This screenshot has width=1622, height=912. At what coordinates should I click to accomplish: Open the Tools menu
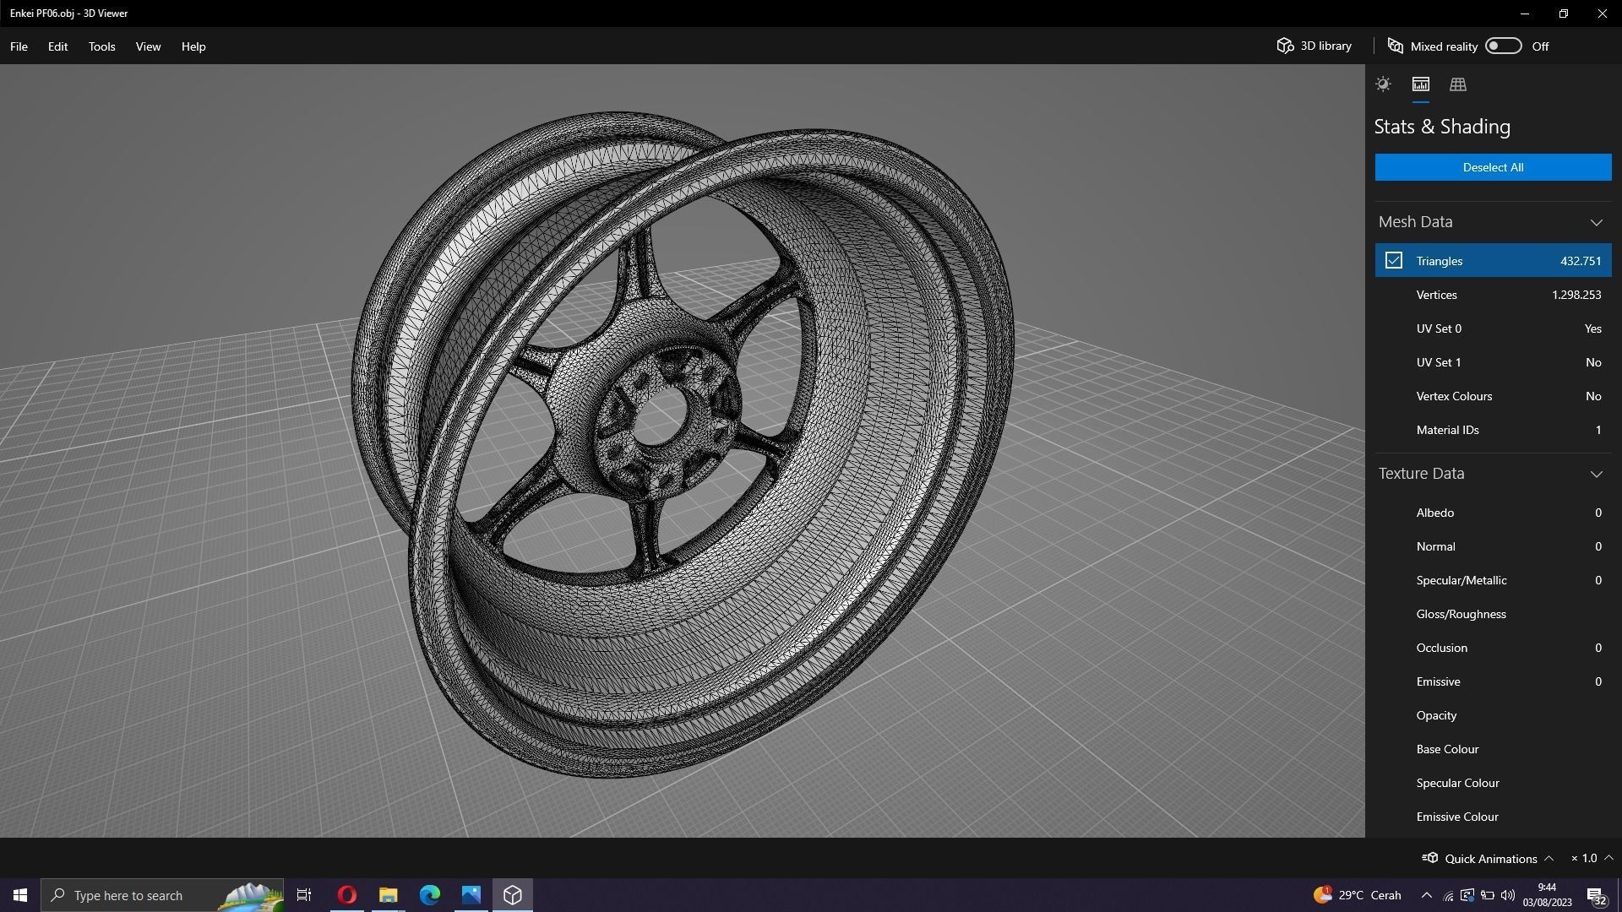coord(101,46)
